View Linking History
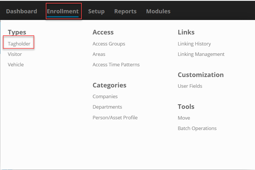Viewport: 255px width, 170px height. point(194,44)
